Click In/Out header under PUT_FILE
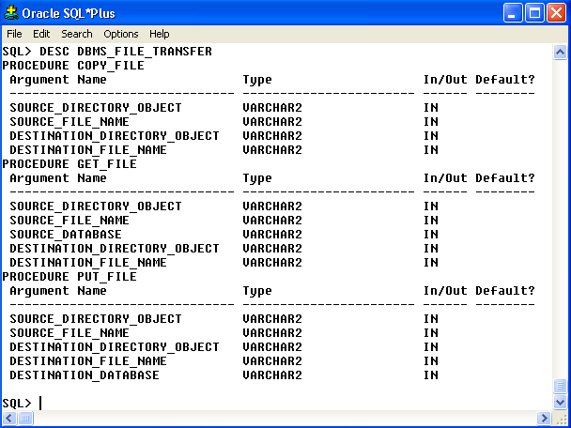Screen dimensions: 571x428 coord(445,291)
